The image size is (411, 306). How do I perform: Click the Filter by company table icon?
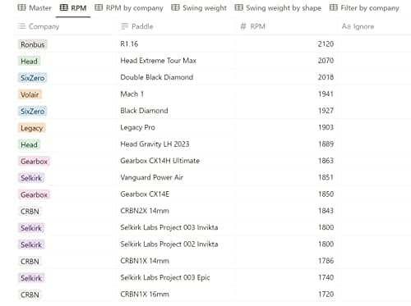click(334, 7)
